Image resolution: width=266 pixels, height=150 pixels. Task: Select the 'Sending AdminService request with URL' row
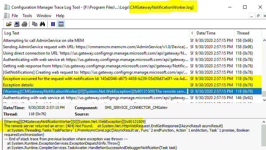tap(132, 47)
